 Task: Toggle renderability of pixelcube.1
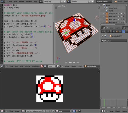click(x=124, y=16)
